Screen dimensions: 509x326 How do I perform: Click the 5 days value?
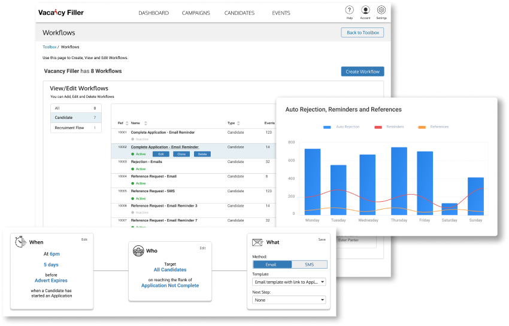click(x=51, y=265)
